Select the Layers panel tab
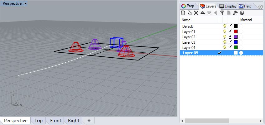The image size is (265, 125). (x=208, y=6)
